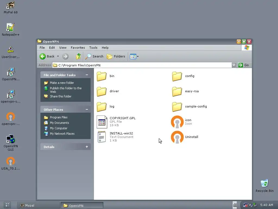The width and height of the screenshot is (278, 209).
Task: Open the Help menu
Action: click(x=105, y=48)
